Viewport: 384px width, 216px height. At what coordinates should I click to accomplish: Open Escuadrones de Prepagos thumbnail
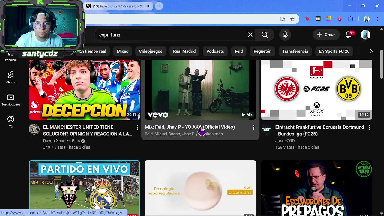tap(316, 188)
